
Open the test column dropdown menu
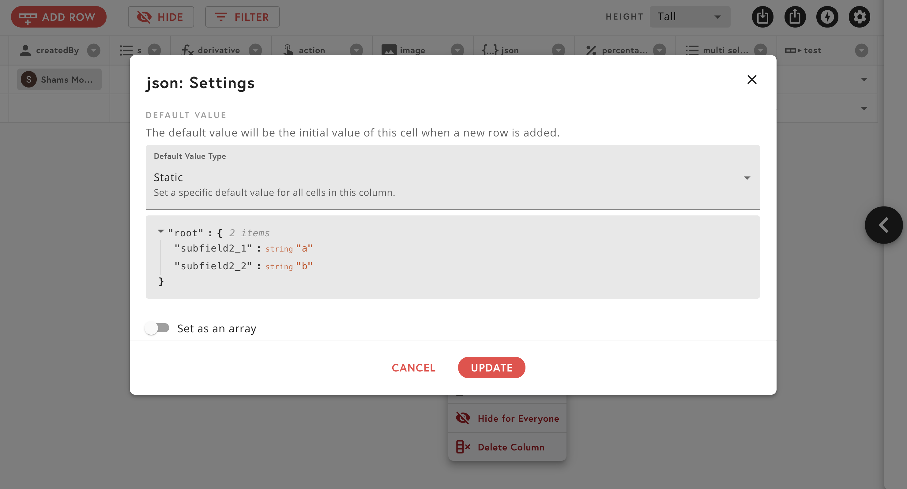pyautogui.click(x=862, y=50)
